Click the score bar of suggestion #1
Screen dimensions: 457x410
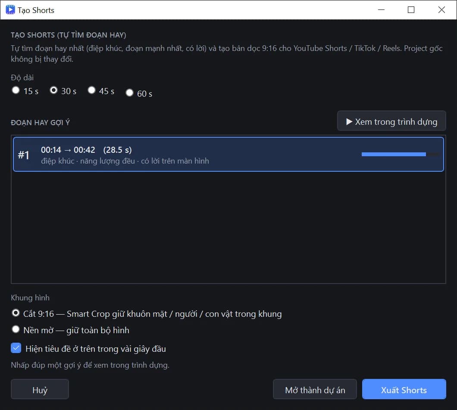pos(400,155)
